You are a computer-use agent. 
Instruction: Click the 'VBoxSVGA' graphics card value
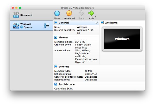pos(91,74)
